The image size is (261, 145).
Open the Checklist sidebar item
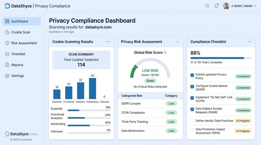coord(22,54)
